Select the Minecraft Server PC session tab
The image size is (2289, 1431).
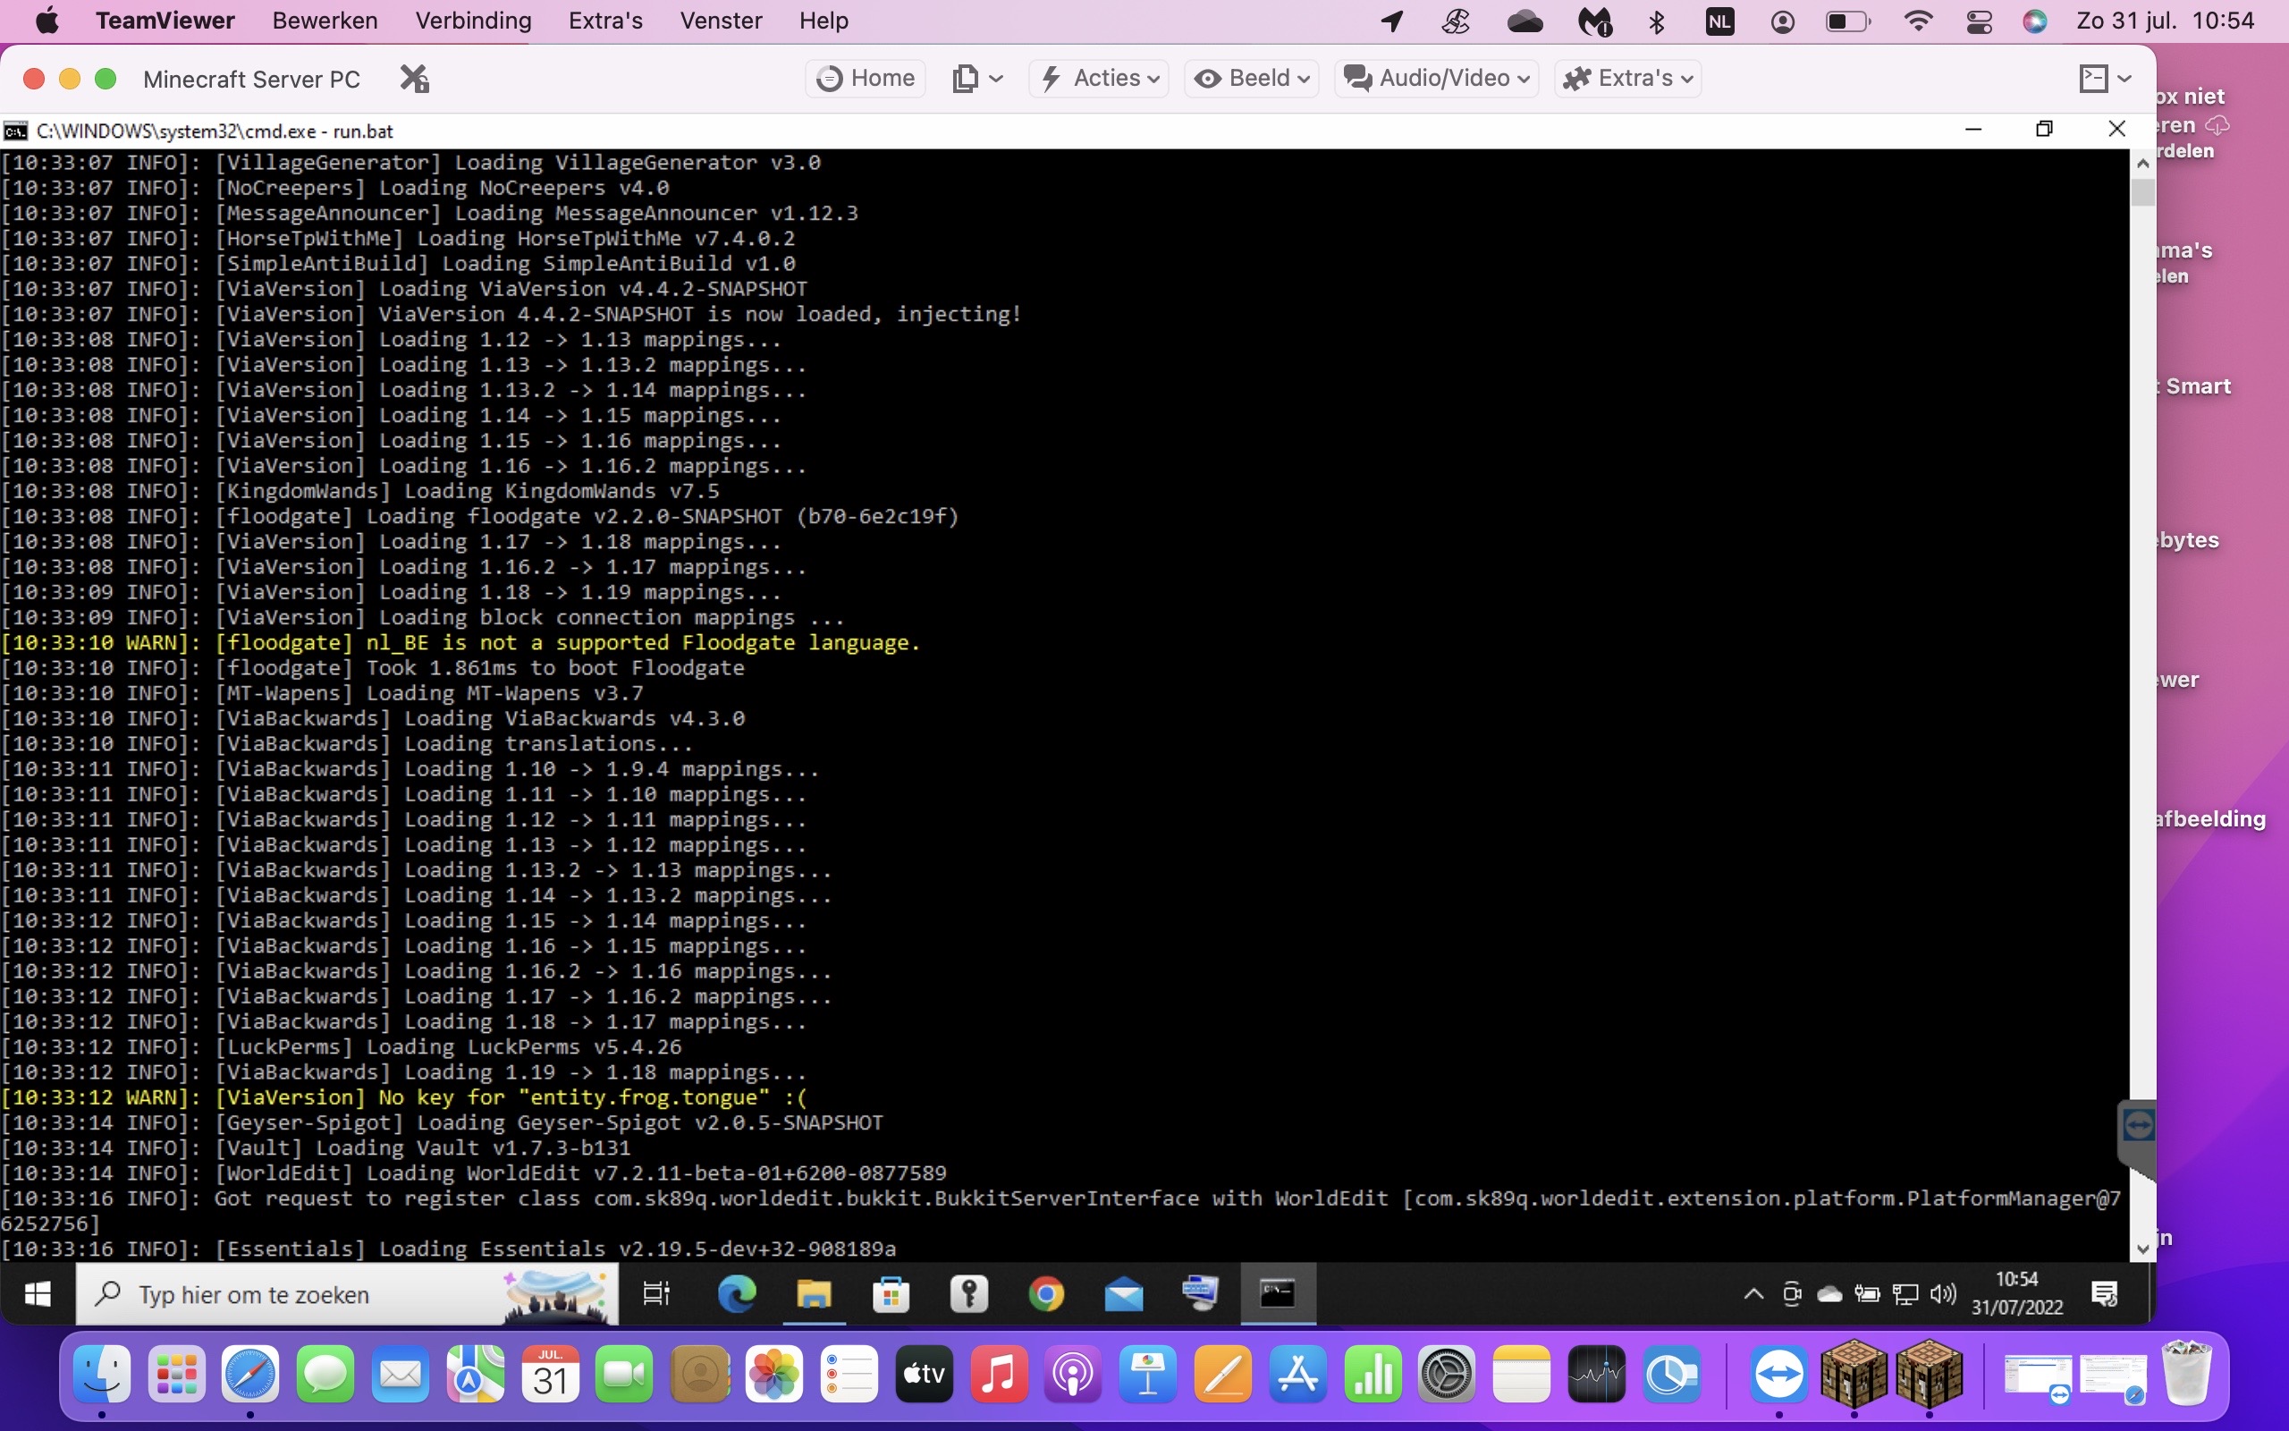point(250,79)
